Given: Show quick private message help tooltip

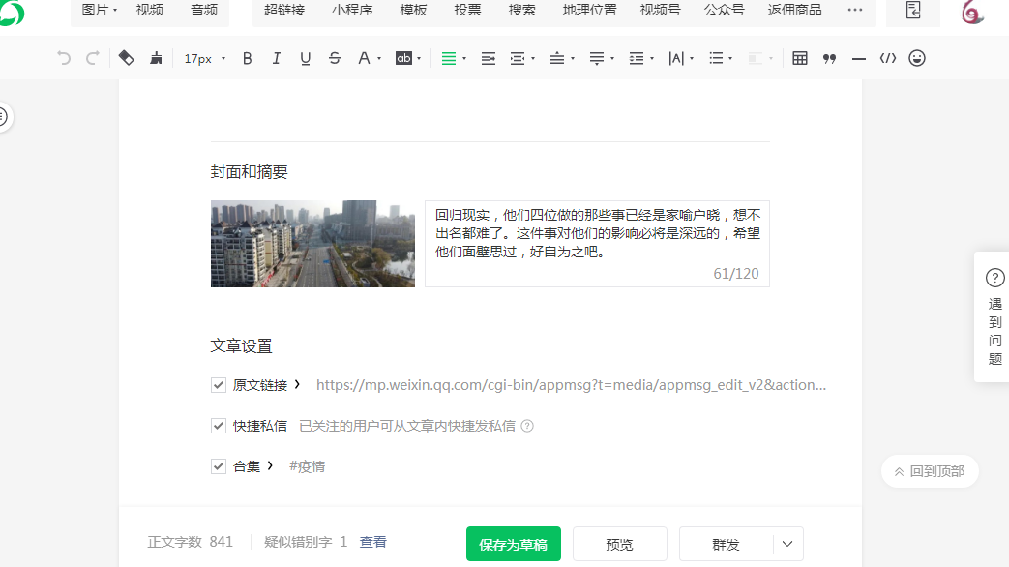Looking at the screenshot, I should pos(527,426).
